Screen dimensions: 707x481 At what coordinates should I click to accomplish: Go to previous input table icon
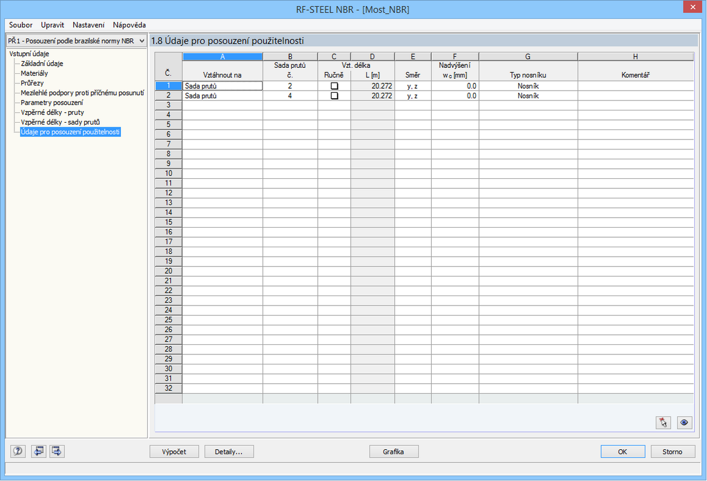click(x=38, y=452)
